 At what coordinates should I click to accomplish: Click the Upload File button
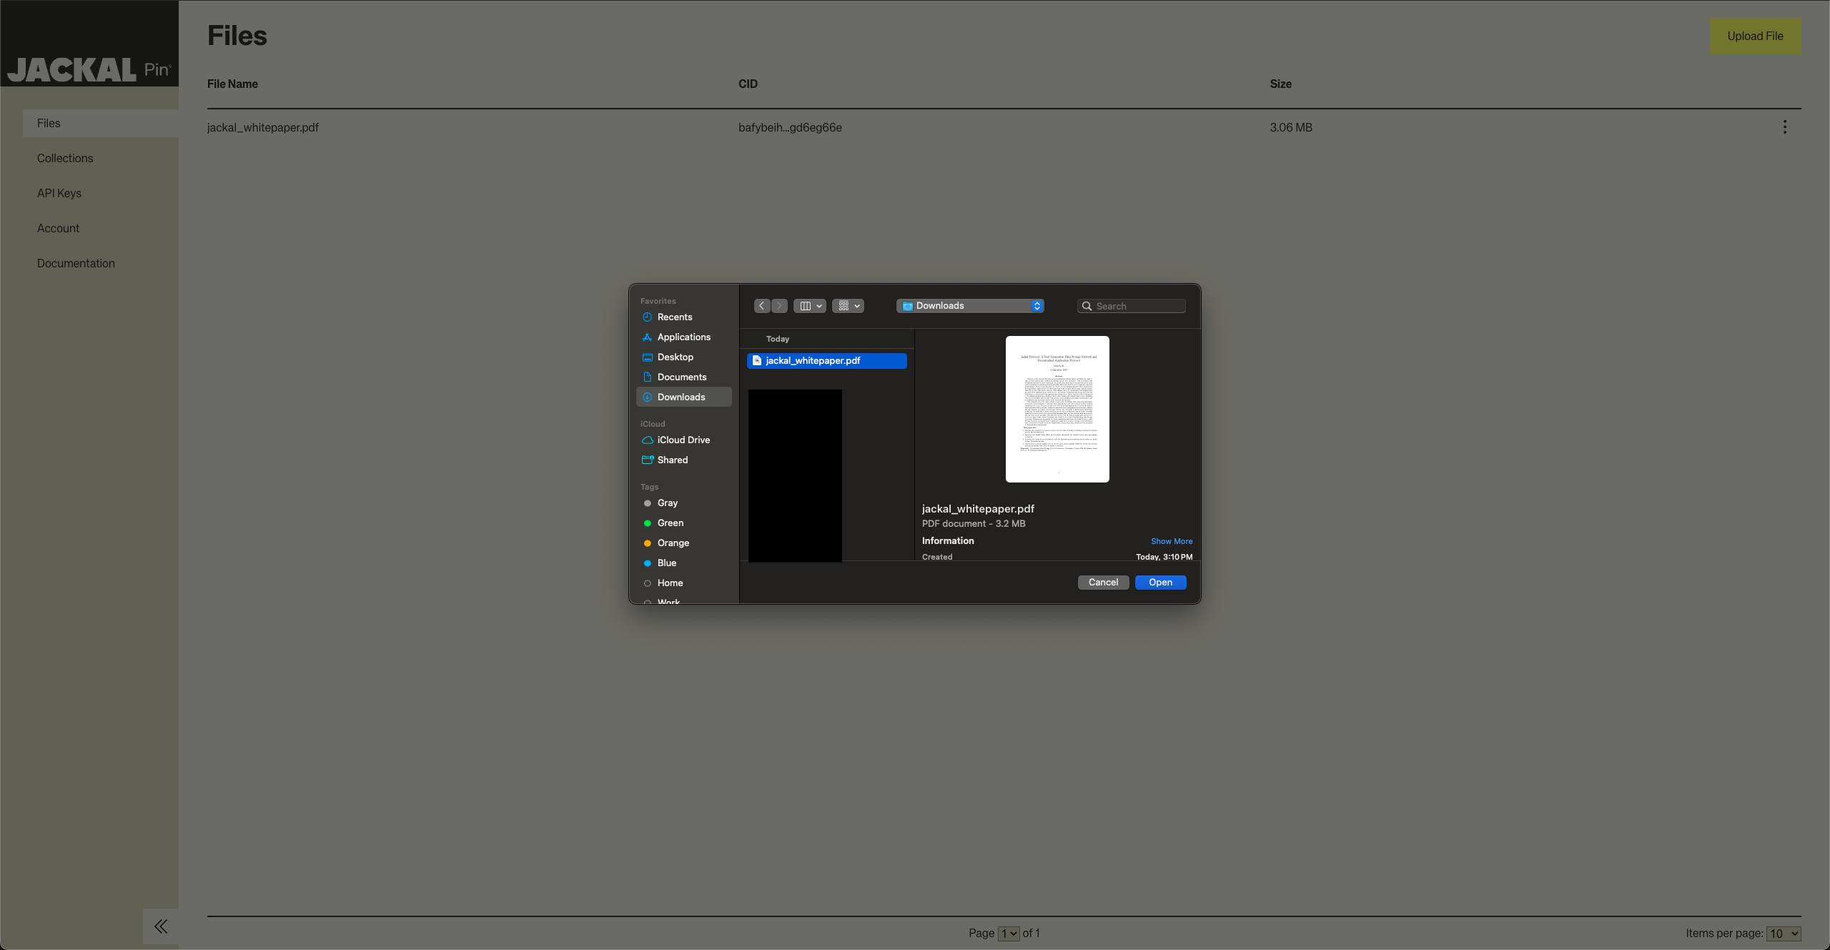click(1755, 36)
